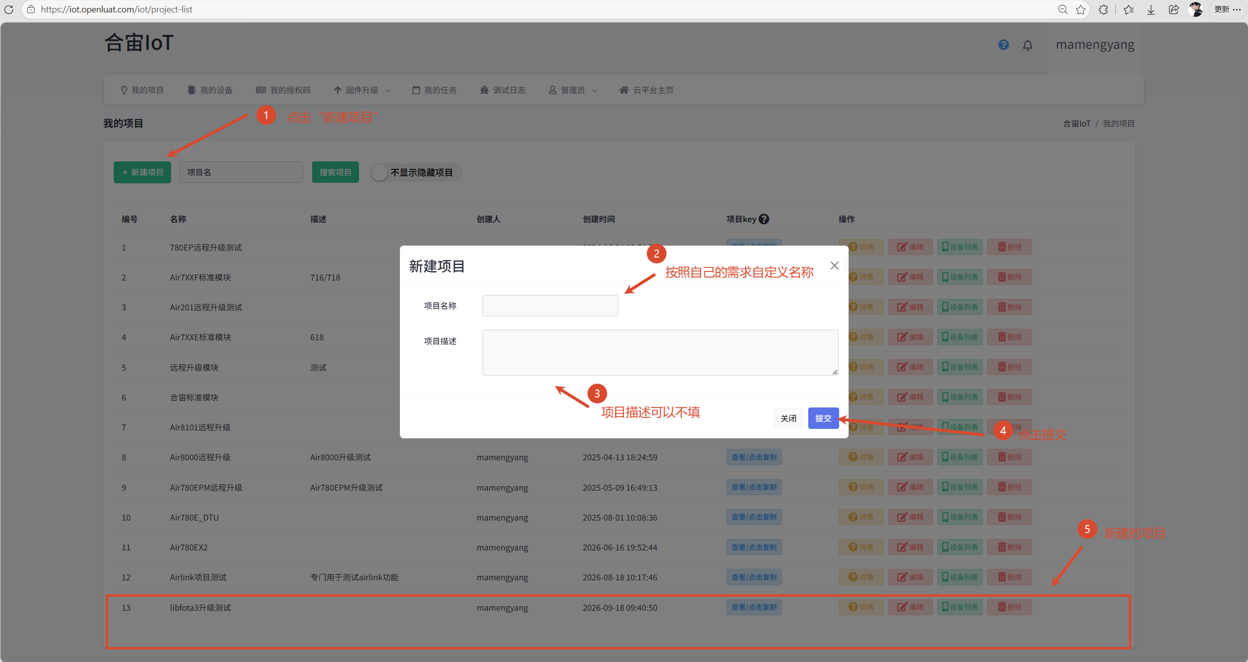
Task: Open 设备列表 for 780EP远程升级测试 row
Action: tap(960, 247)
